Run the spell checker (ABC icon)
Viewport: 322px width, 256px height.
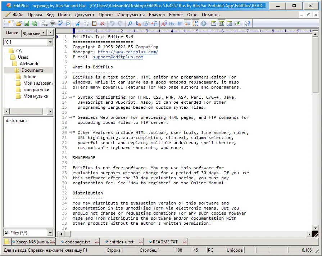pos(60,23)
